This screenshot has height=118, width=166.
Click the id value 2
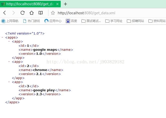tap(28, 66)
